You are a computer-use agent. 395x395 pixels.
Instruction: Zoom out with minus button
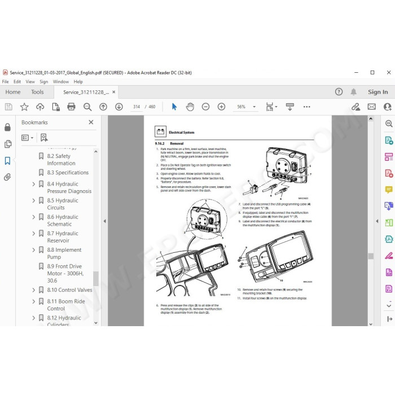205,107
